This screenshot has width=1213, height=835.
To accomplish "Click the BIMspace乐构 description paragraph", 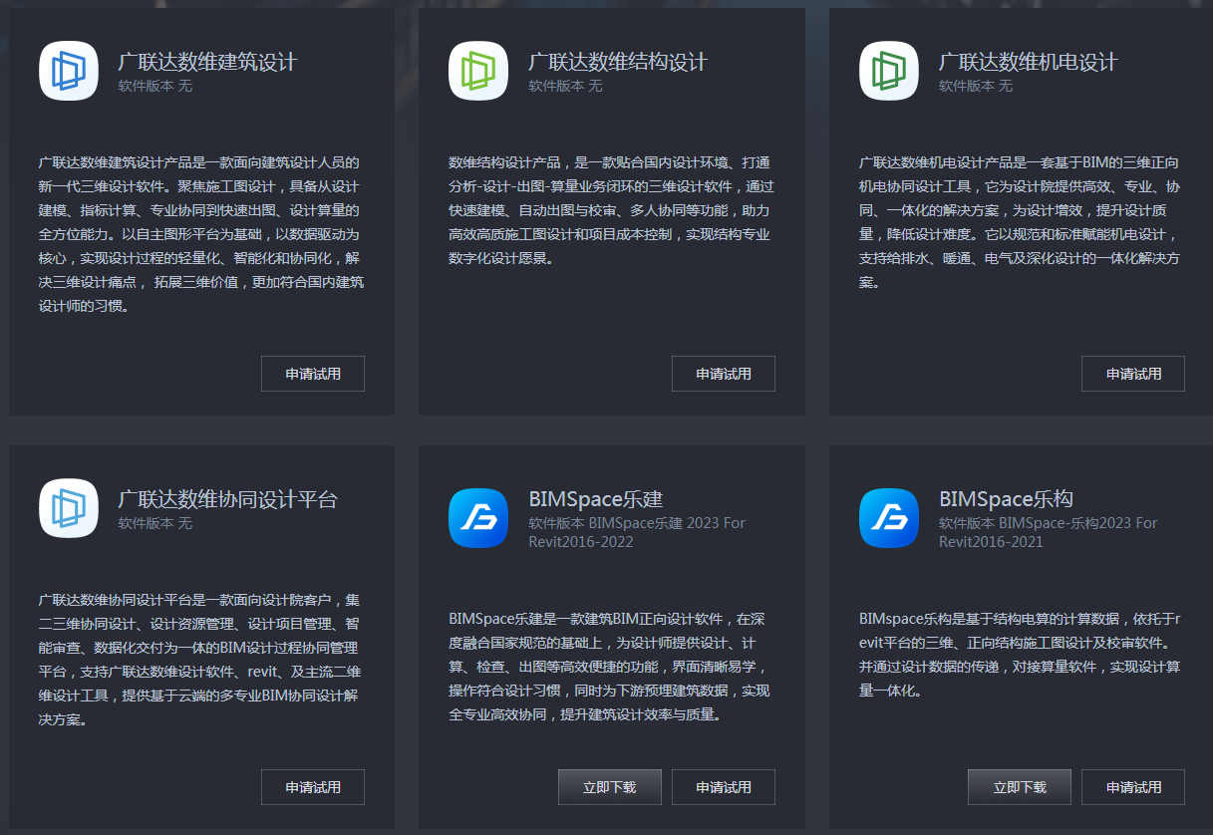I will tap(1021, 655).
